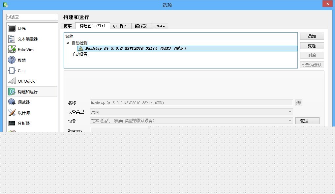Open the 设计师 brush icon settings
This screenshot has width=335, height=194.
click(11, 112)
